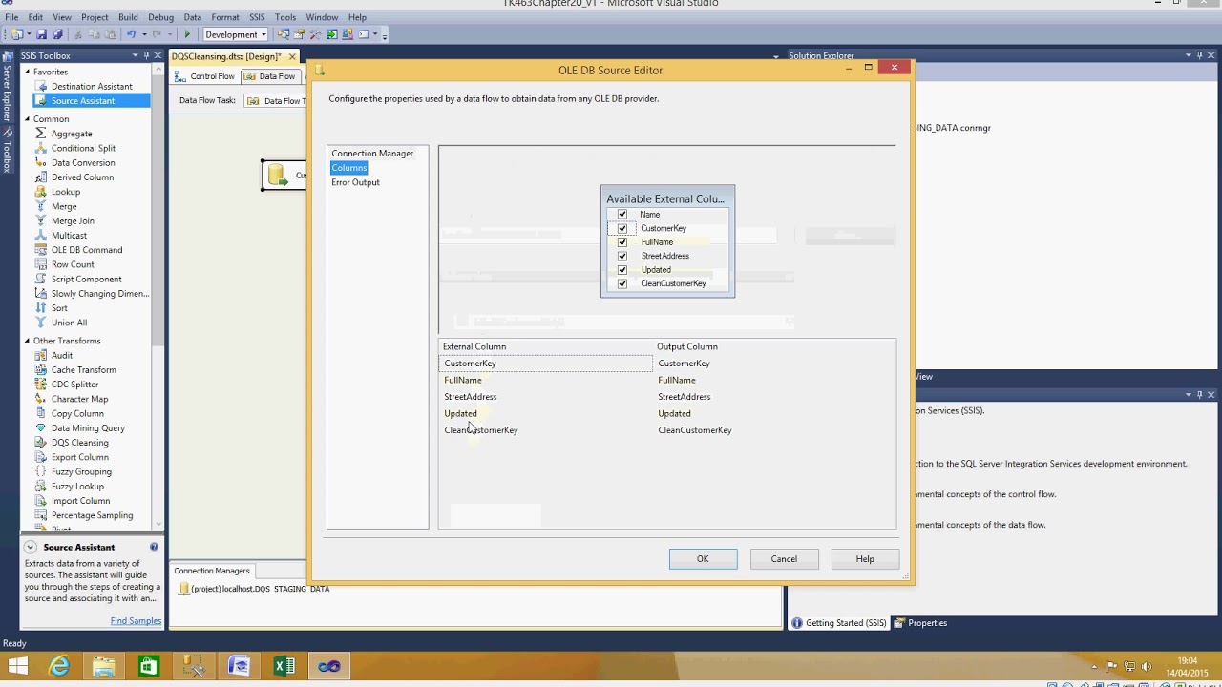
Task: Open the Windows Start button
Action: (x=17, y=666)
